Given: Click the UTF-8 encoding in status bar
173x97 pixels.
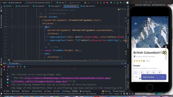Looking at the screenshot, I should click(x=110, y=94).
